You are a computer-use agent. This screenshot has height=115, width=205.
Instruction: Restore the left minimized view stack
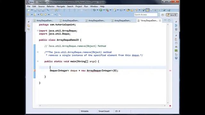[x=29, y=22]
